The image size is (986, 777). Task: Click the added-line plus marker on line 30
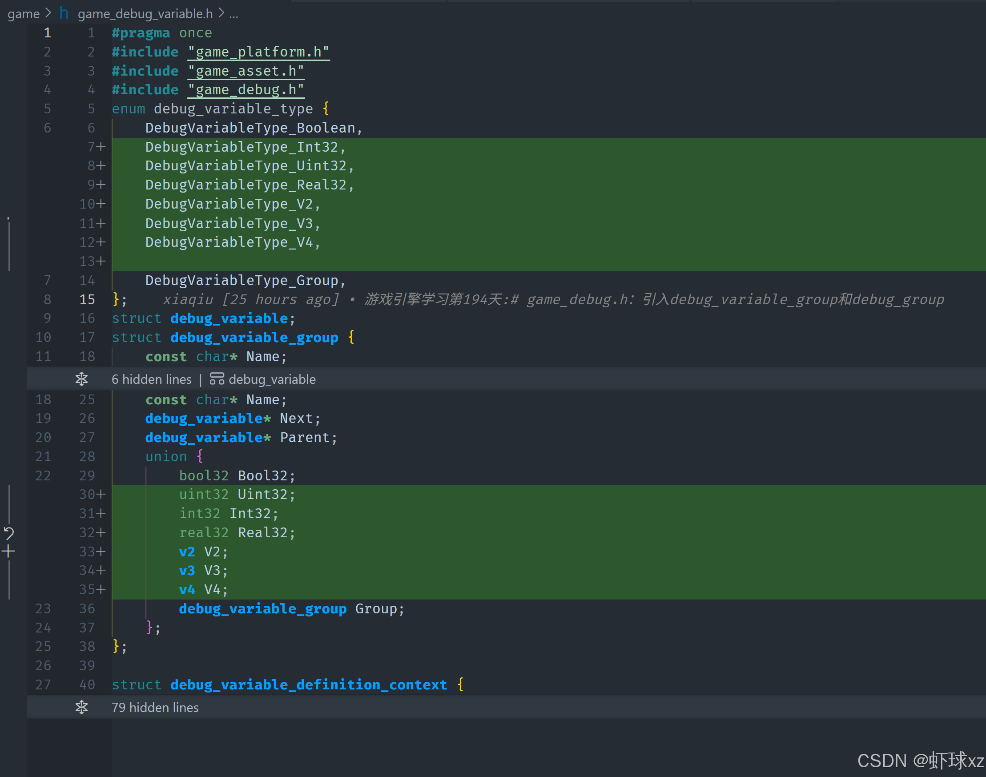click(101, 494)
